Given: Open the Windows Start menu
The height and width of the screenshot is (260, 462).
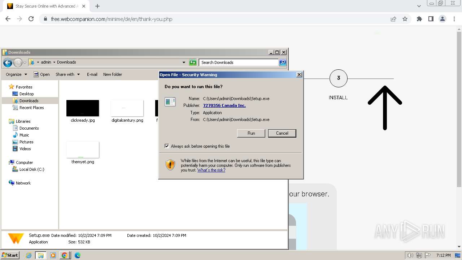Looking at the screenshot, I should coord(10,255).
